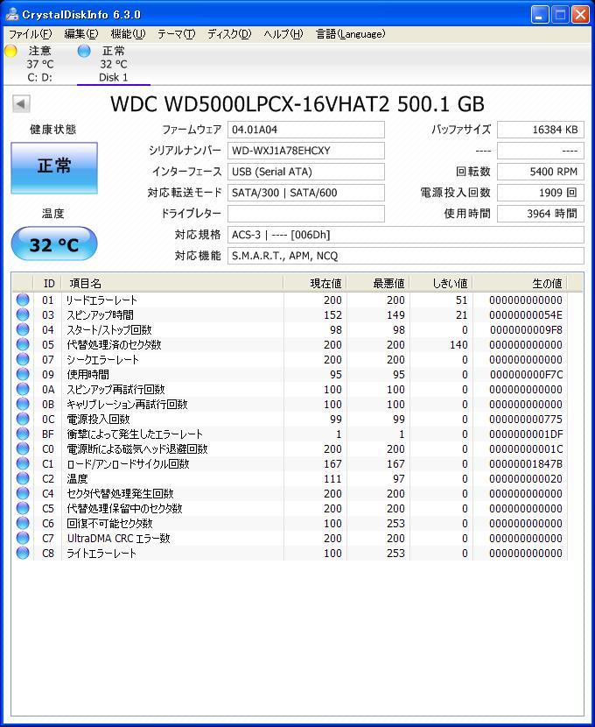Click status orb for row 09 使用時間

coord(23,374)
